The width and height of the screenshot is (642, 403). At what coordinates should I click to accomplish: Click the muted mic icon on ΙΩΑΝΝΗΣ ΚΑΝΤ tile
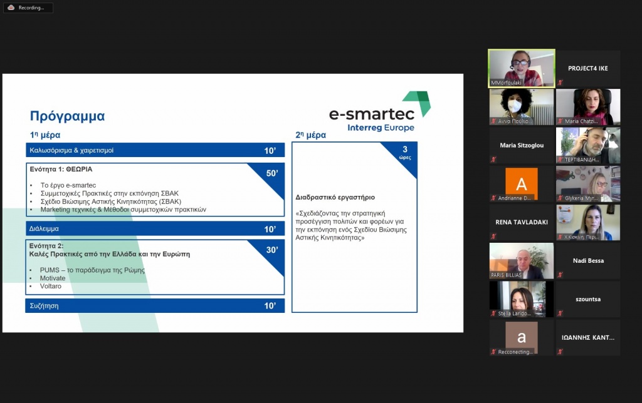[x=560, y=352]
